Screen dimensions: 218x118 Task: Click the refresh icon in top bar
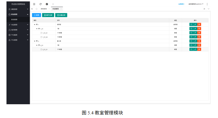(41, 4)
